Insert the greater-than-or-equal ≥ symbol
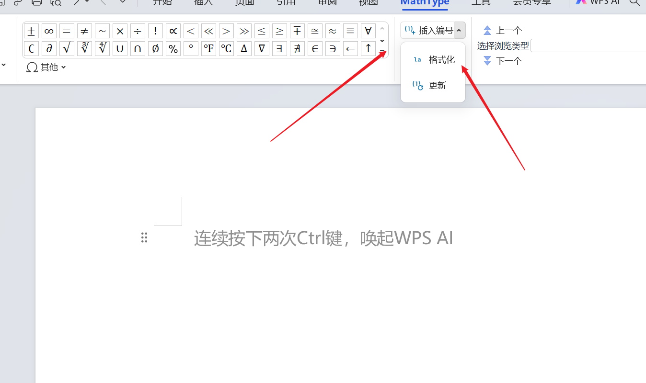 pyautogui.click(x=279, y=31)
